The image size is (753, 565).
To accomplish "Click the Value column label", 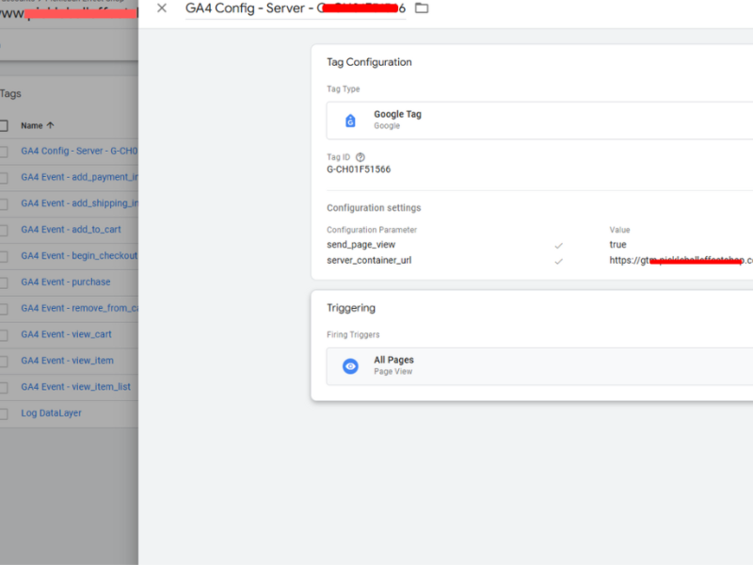I will point(620,230).
